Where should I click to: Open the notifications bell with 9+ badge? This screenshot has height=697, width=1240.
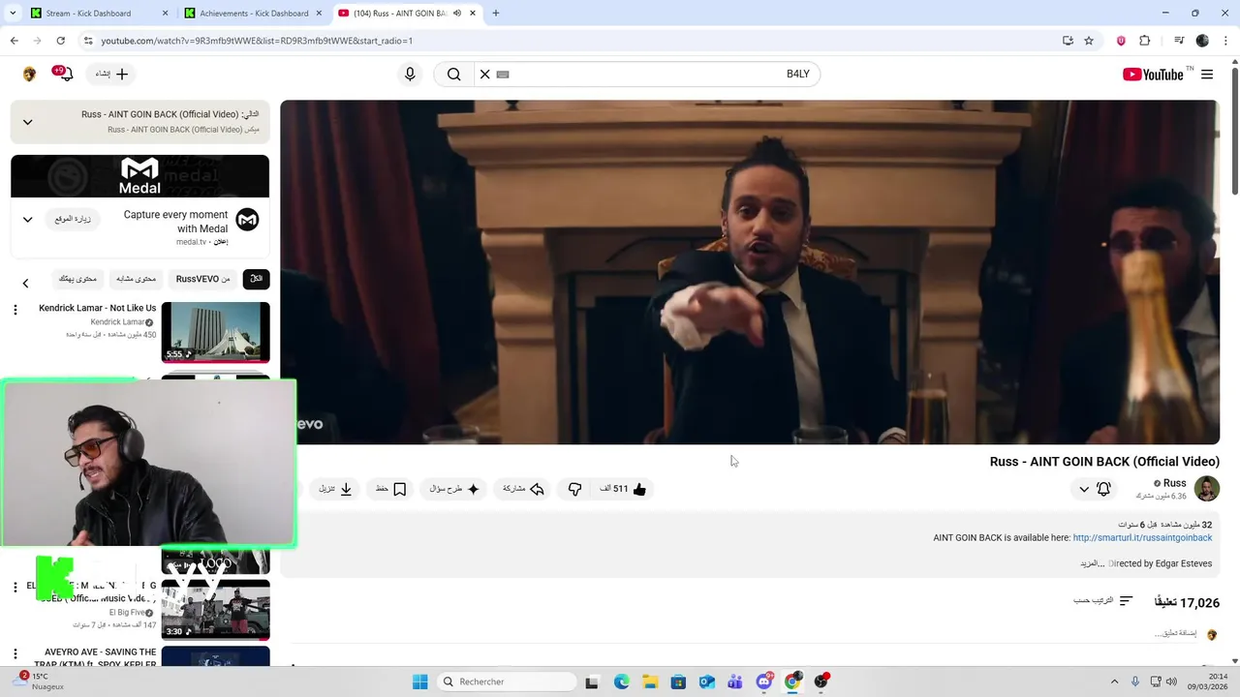point(65,75)
